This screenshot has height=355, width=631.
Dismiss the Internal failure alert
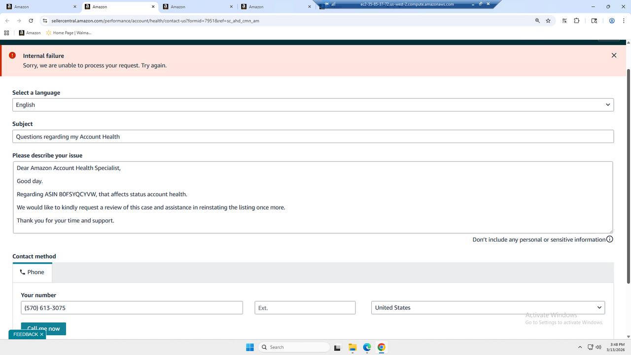(614, 55)
